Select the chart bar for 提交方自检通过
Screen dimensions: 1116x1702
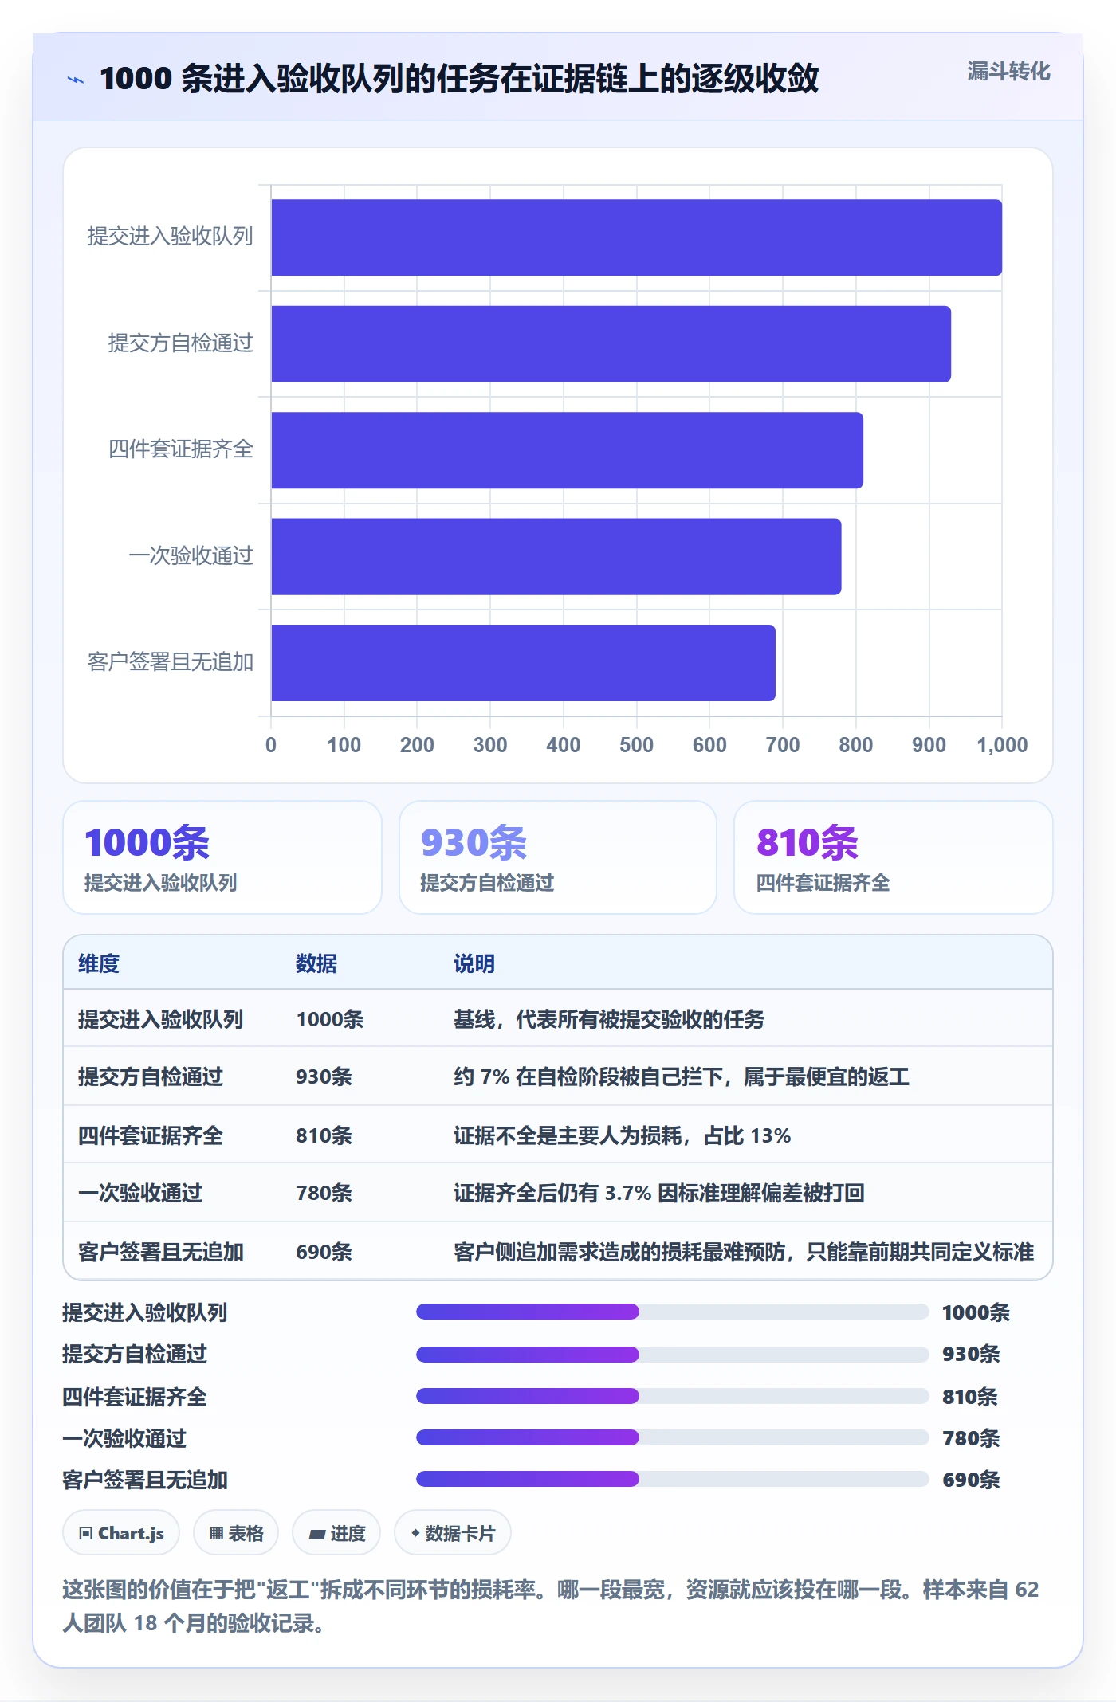click(x=611, y=343)
